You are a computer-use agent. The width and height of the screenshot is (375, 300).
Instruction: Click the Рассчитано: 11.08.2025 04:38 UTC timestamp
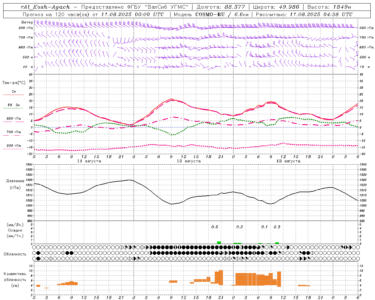[x=304, y=14]
